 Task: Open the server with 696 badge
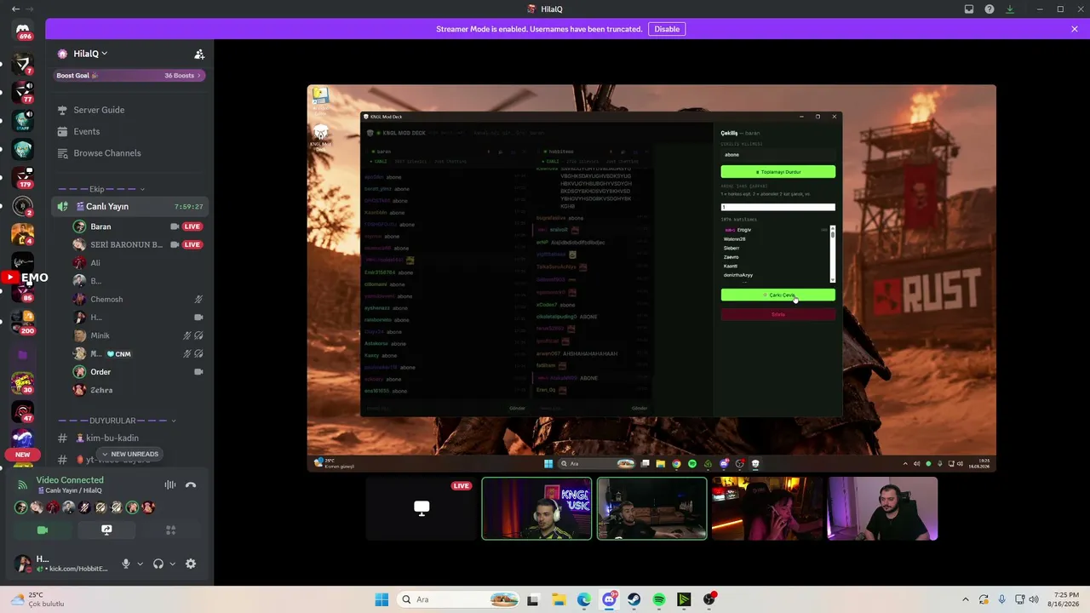tap(23, 31)
